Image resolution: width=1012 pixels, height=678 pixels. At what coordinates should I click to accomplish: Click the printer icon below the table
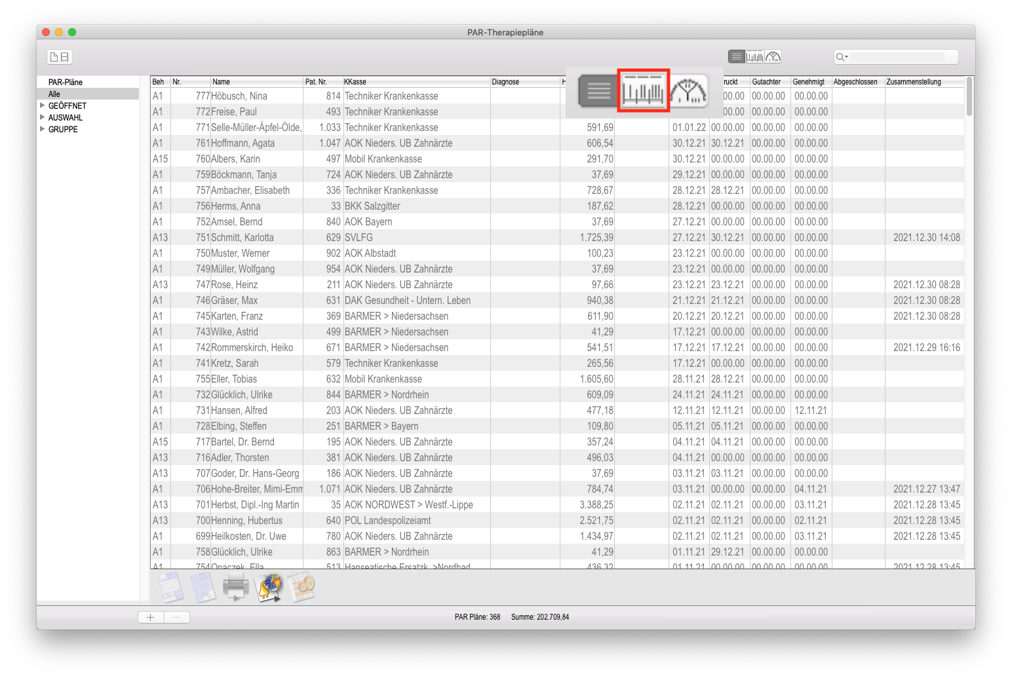point(236,586)
